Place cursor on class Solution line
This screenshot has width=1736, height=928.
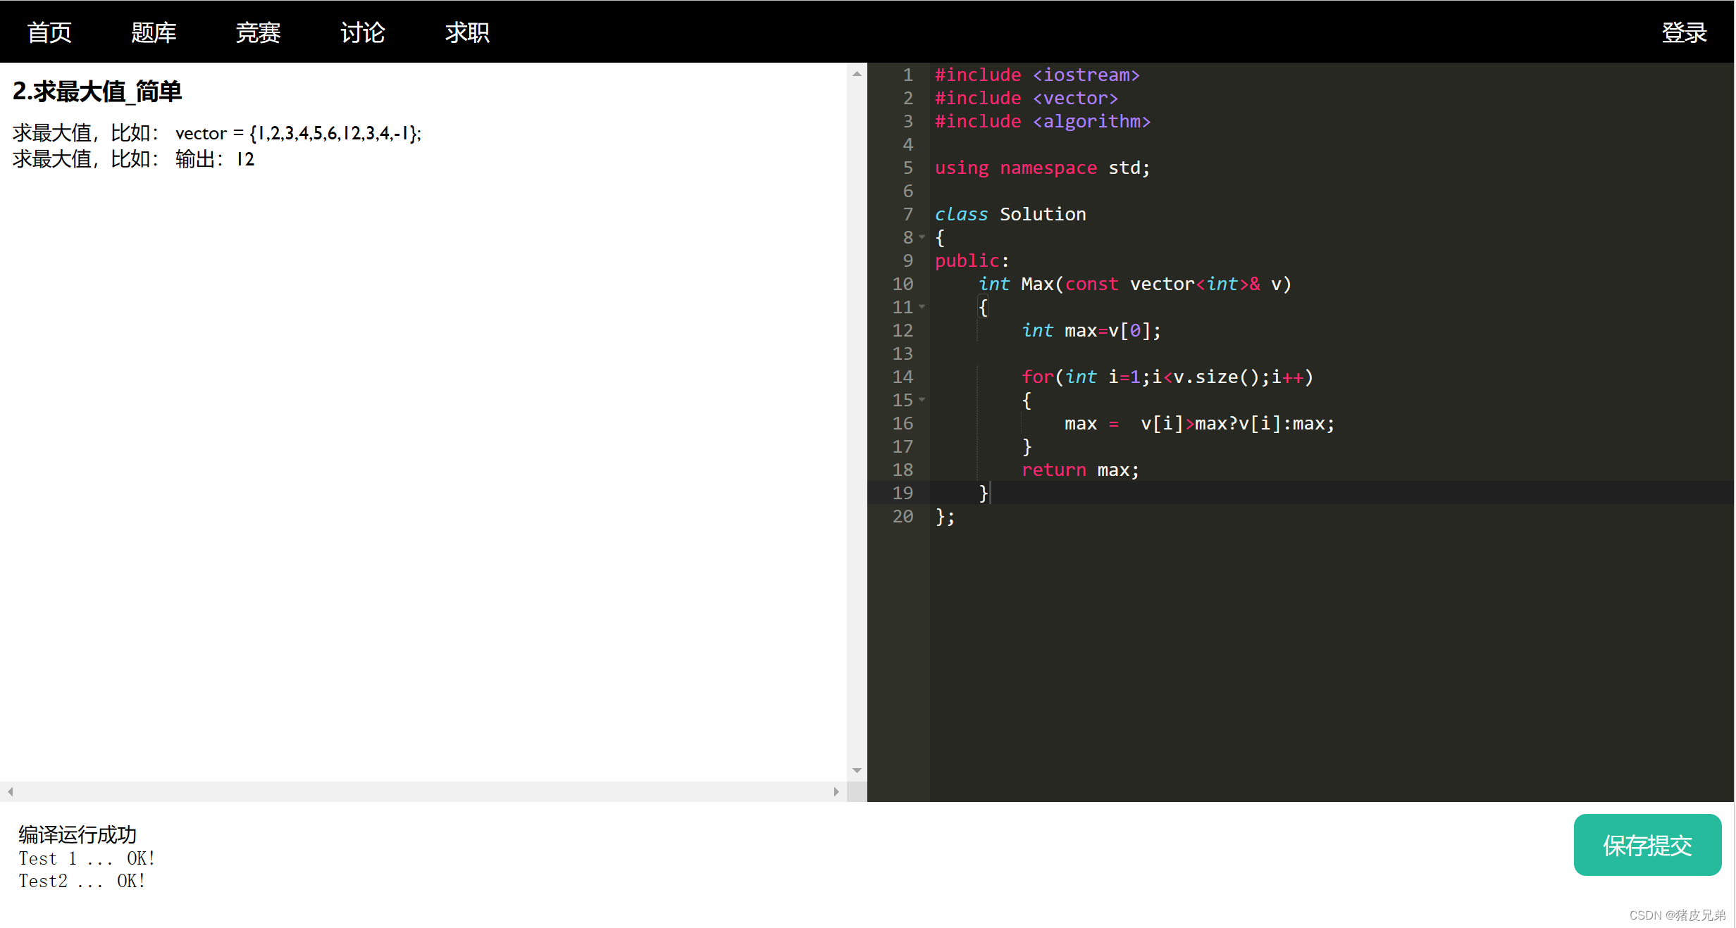[x=1010, y=214]
